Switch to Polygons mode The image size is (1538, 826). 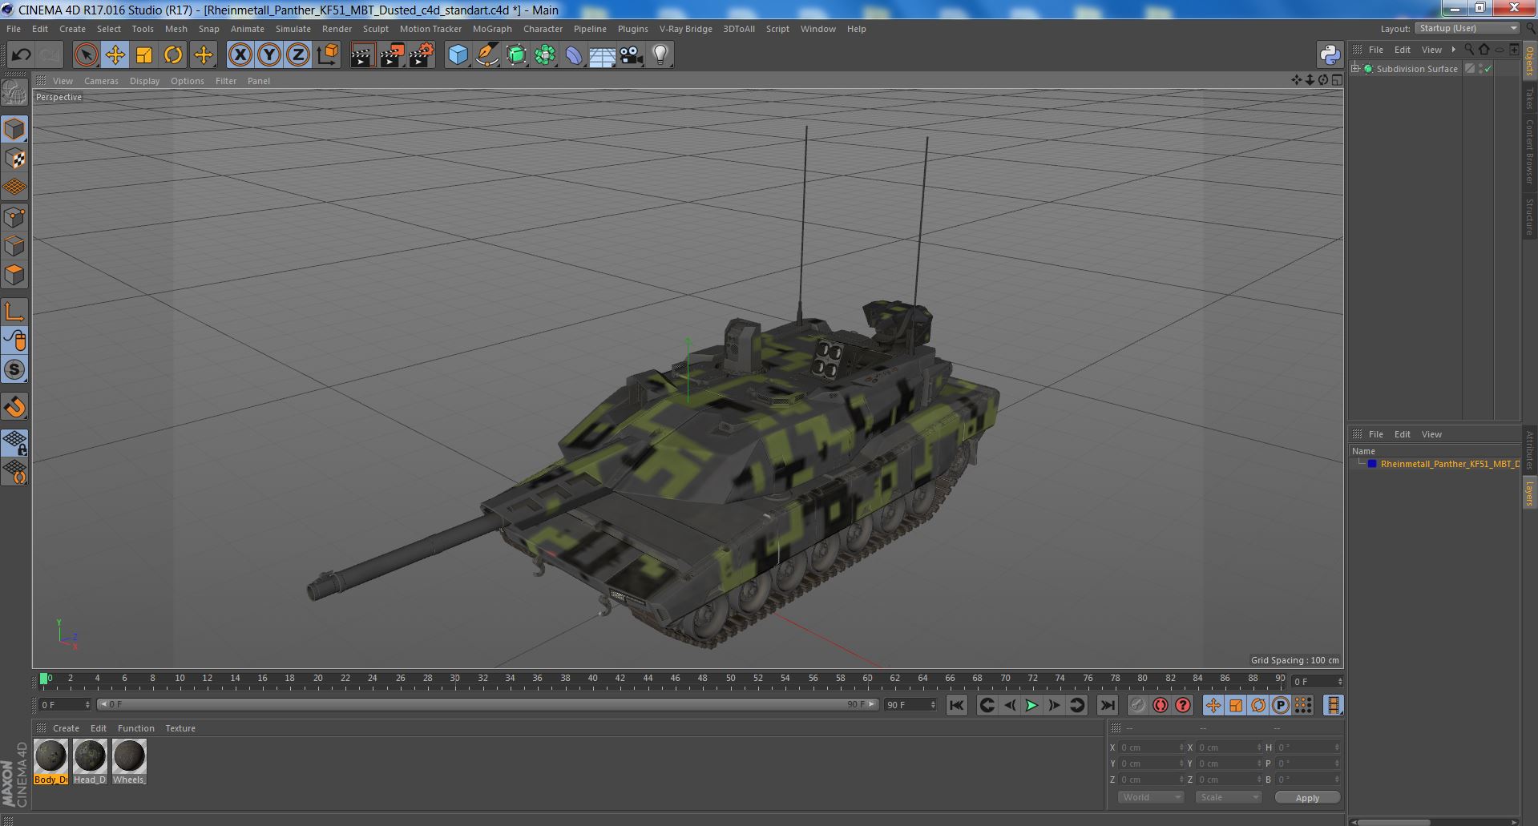coord(14,275)
